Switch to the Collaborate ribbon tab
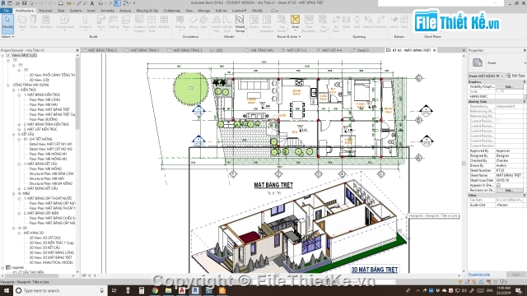This screenshot has width=527, height=296. pyautogui.click(x=172, y=11)
